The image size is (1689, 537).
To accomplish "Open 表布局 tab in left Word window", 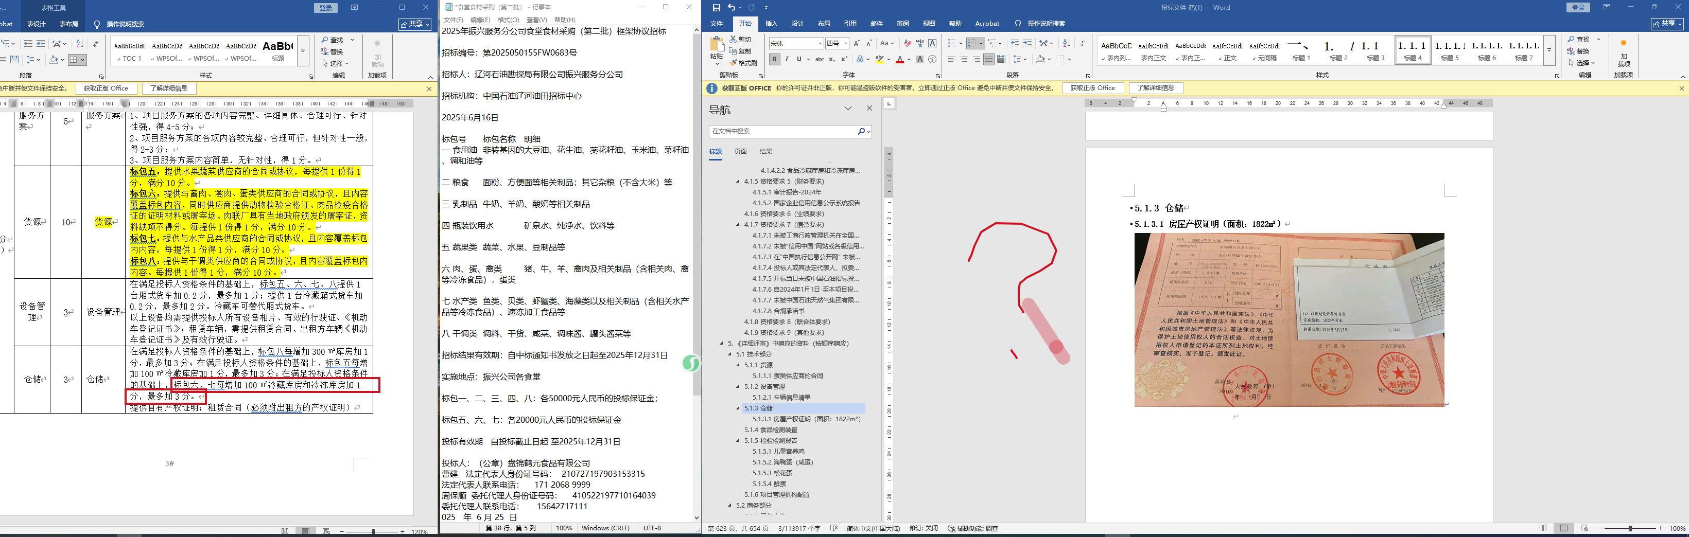I will [69, 24].
